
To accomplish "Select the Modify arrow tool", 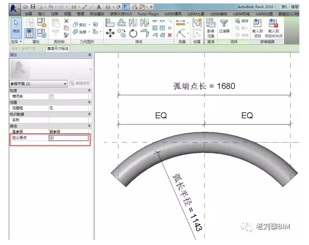I will click(16, 28).
